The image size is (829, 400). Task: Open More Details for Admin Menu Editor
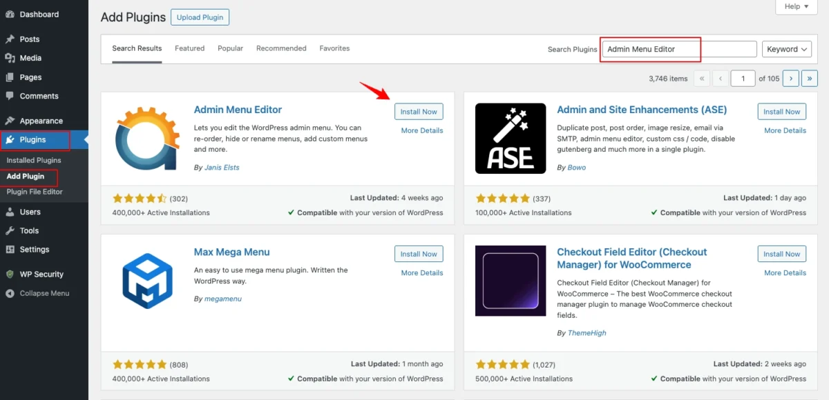point(422,130)
